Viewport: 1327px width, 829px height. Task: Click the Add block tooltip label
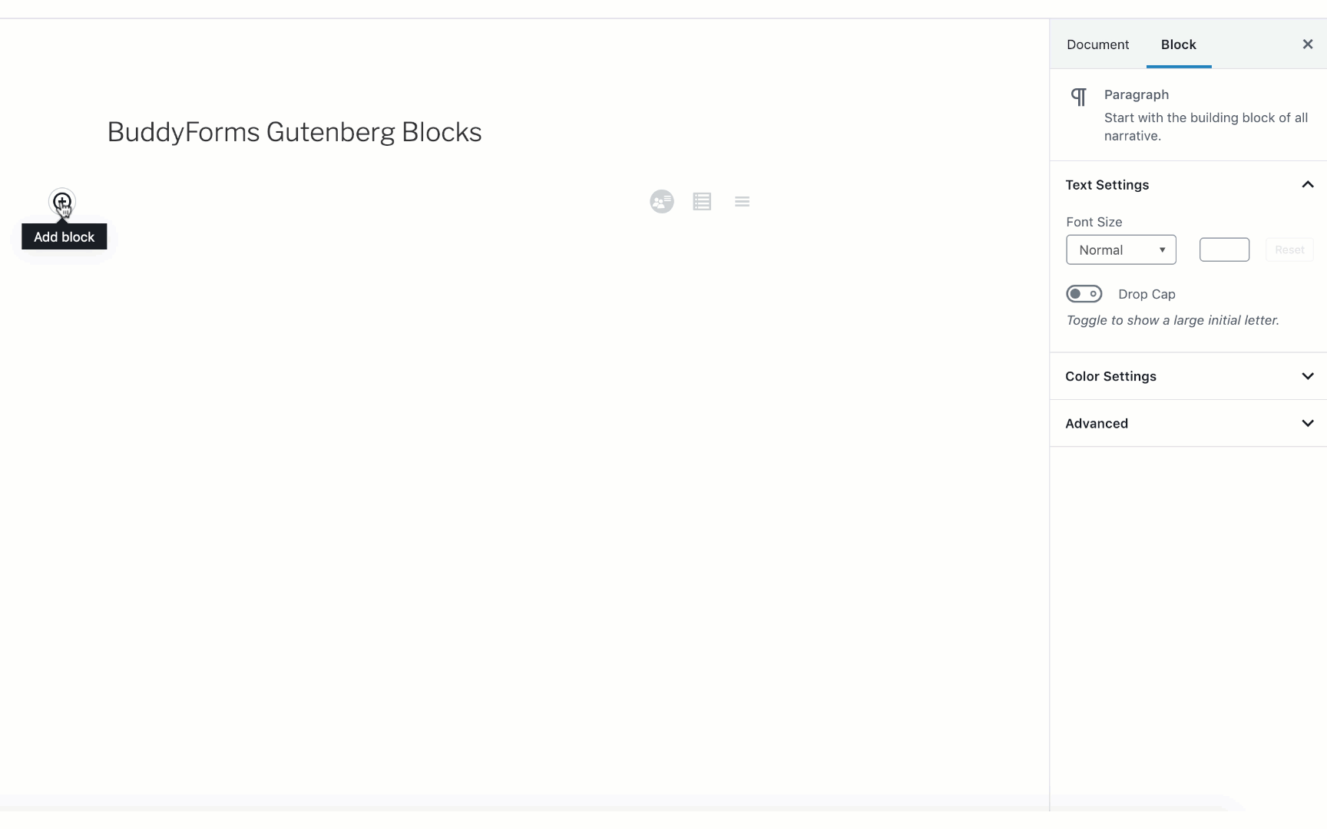pos(64,237)
